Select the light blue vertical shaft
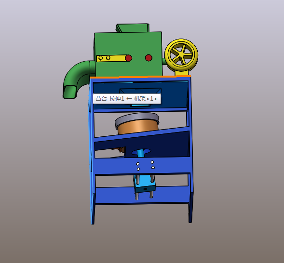The height and width of the screenshot is (263, 284). tap(140, 153)
